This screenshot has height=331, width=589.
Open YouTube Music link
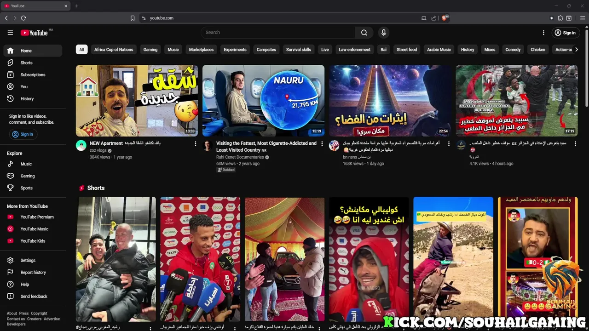click(33, 229)
